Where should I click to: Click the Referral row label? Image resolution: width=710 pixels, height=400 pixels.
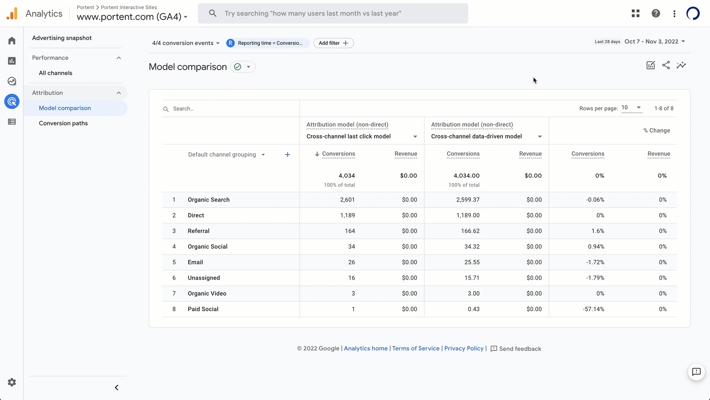pyautogui.click(x=199, y=231)
